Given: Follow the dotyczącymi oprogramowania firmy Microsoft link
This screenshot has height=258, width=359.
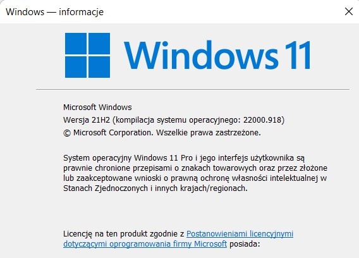Looking at the screenshot, I should point(145,244).
